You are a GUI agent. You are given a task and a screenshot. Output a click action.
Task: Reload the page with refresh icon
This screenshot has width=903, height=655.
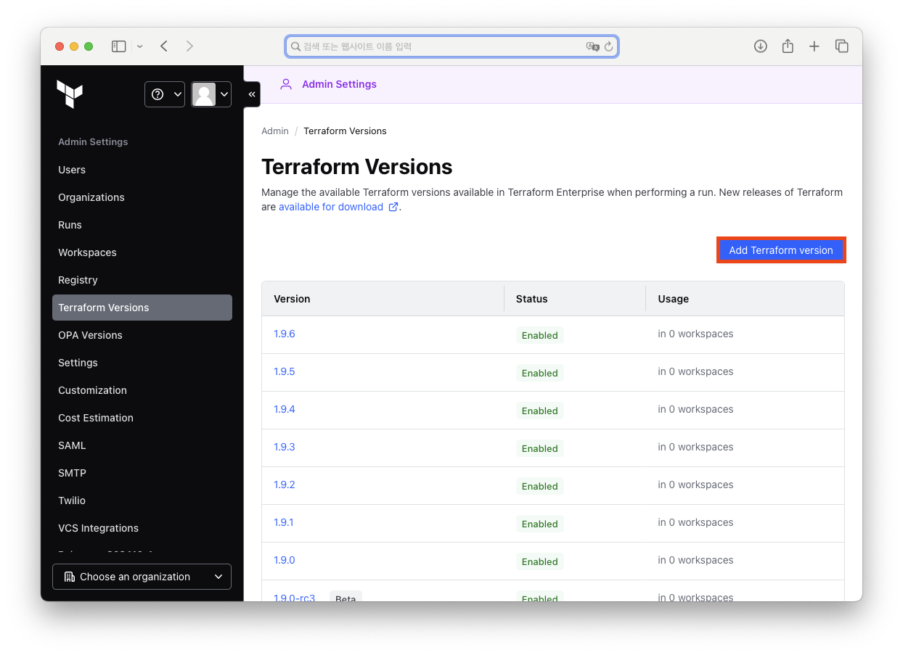609,46
